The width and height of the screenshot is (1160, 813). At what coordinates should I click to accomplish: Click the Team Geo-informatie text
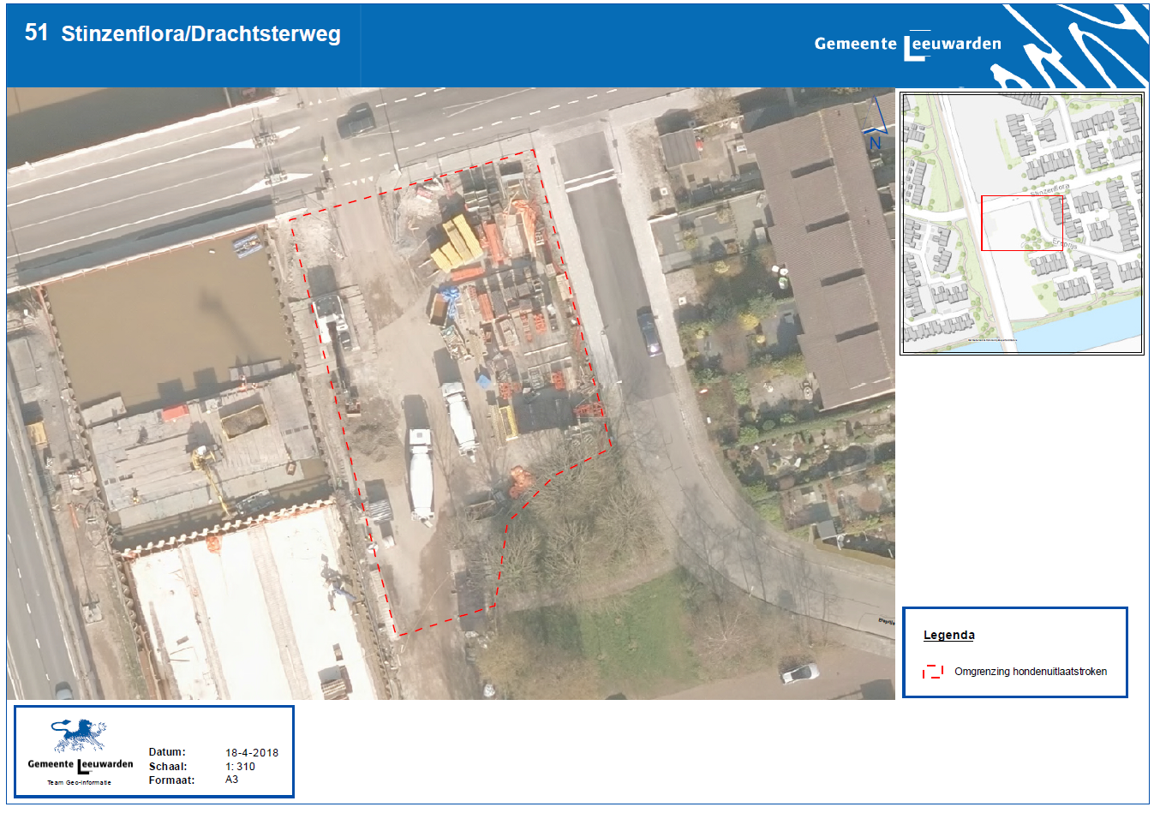coord(79,782)
